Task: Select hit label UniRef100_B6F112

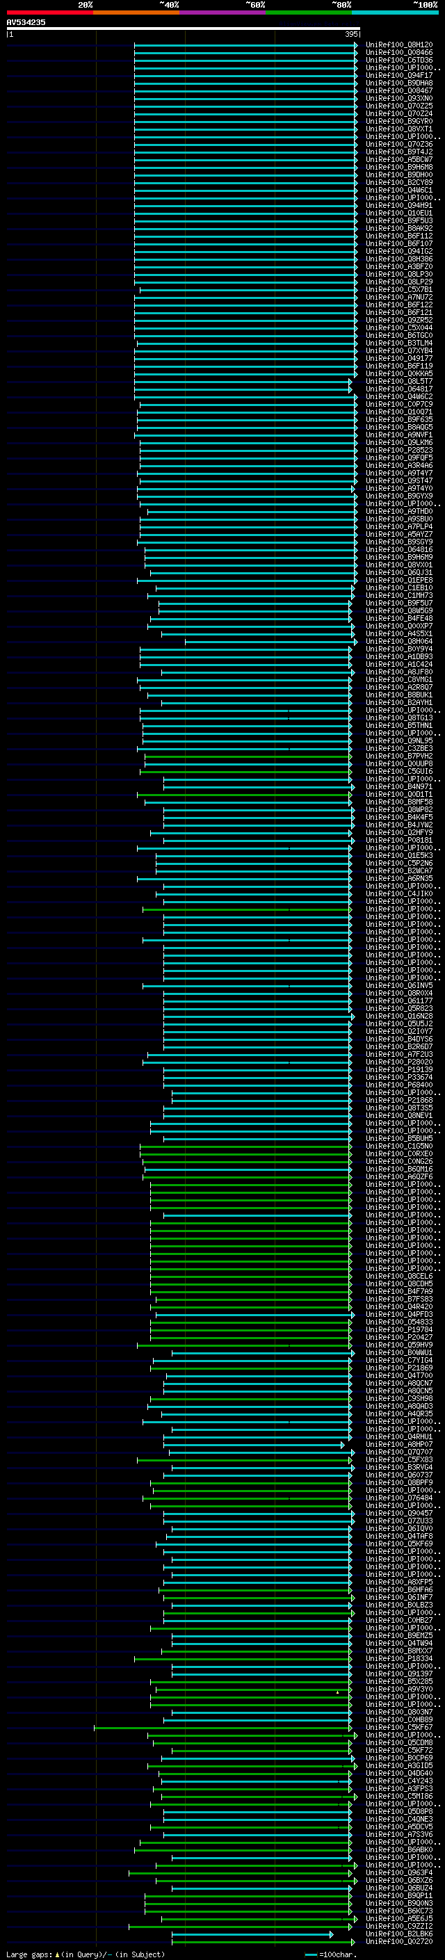Action: point(398,236)
